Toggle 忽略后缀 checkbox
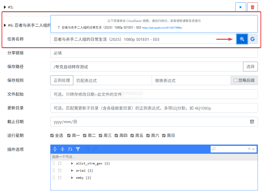The width and height of the screenshot is (263, 193). click(x=235, y=80)
